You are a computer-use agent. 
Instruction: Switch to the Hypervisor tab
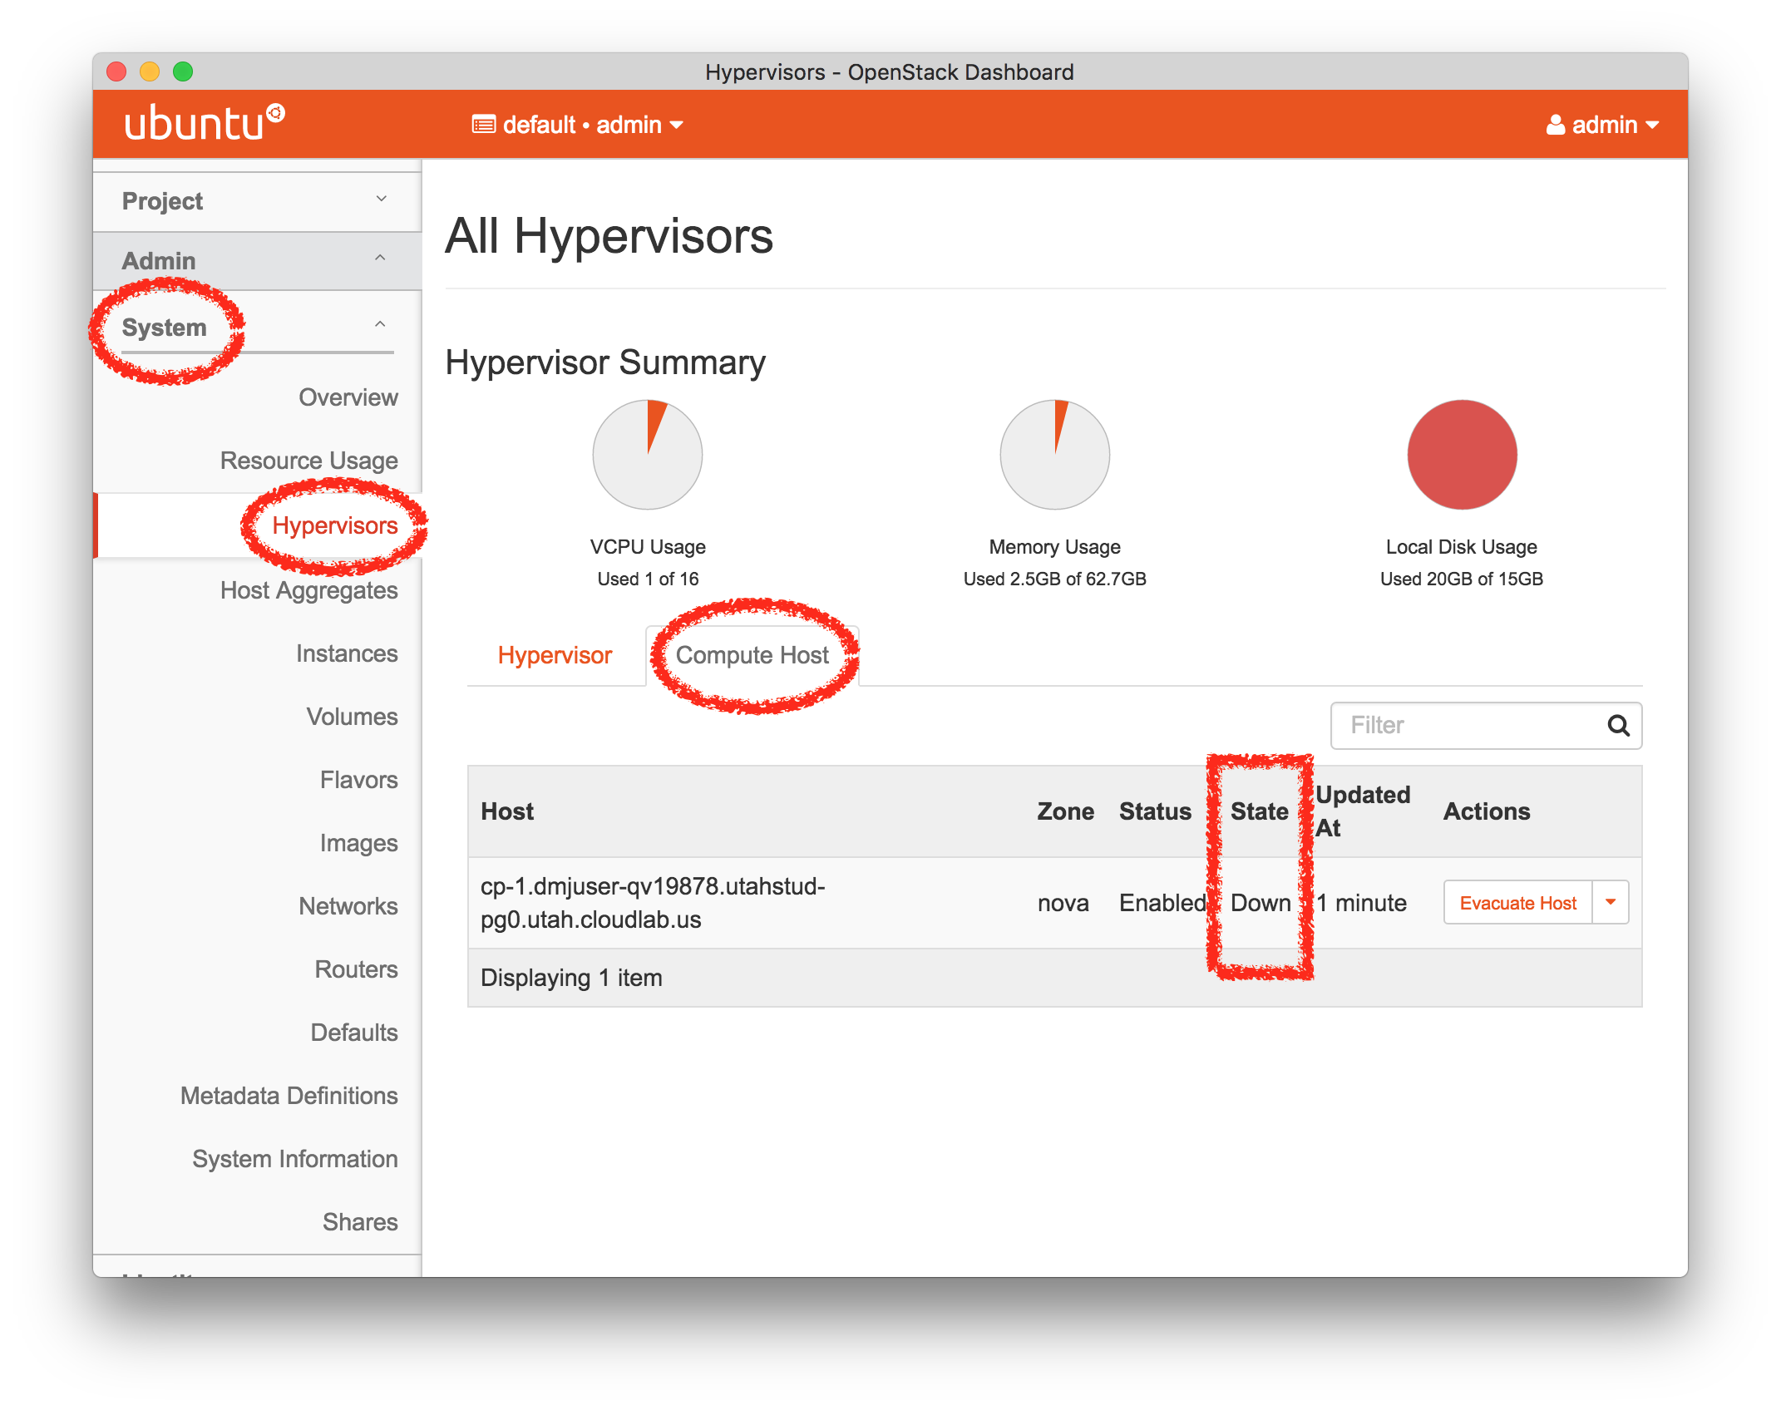[555, 655]
